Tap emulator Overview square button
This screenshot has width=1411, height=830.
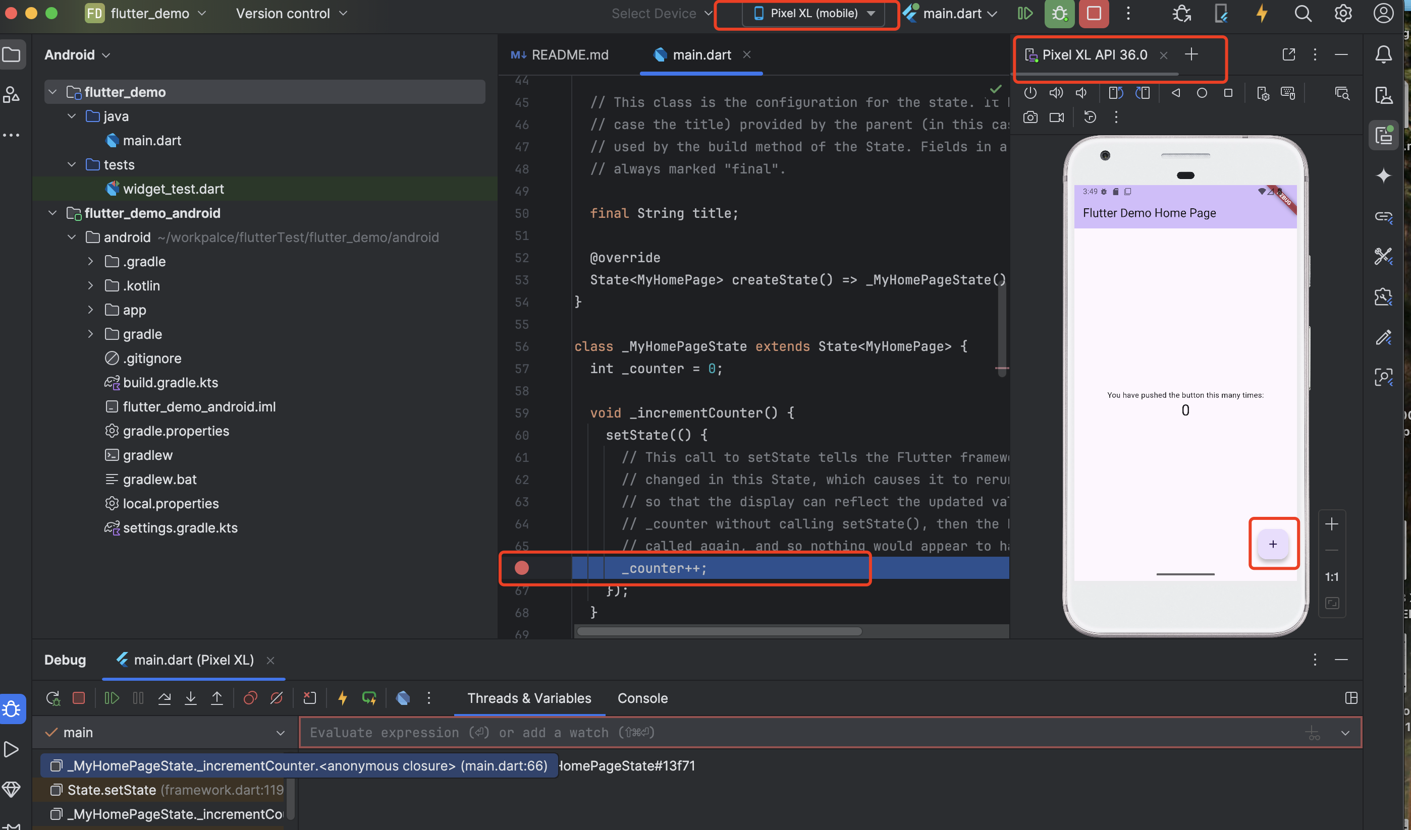click(x=1228, y=93)
